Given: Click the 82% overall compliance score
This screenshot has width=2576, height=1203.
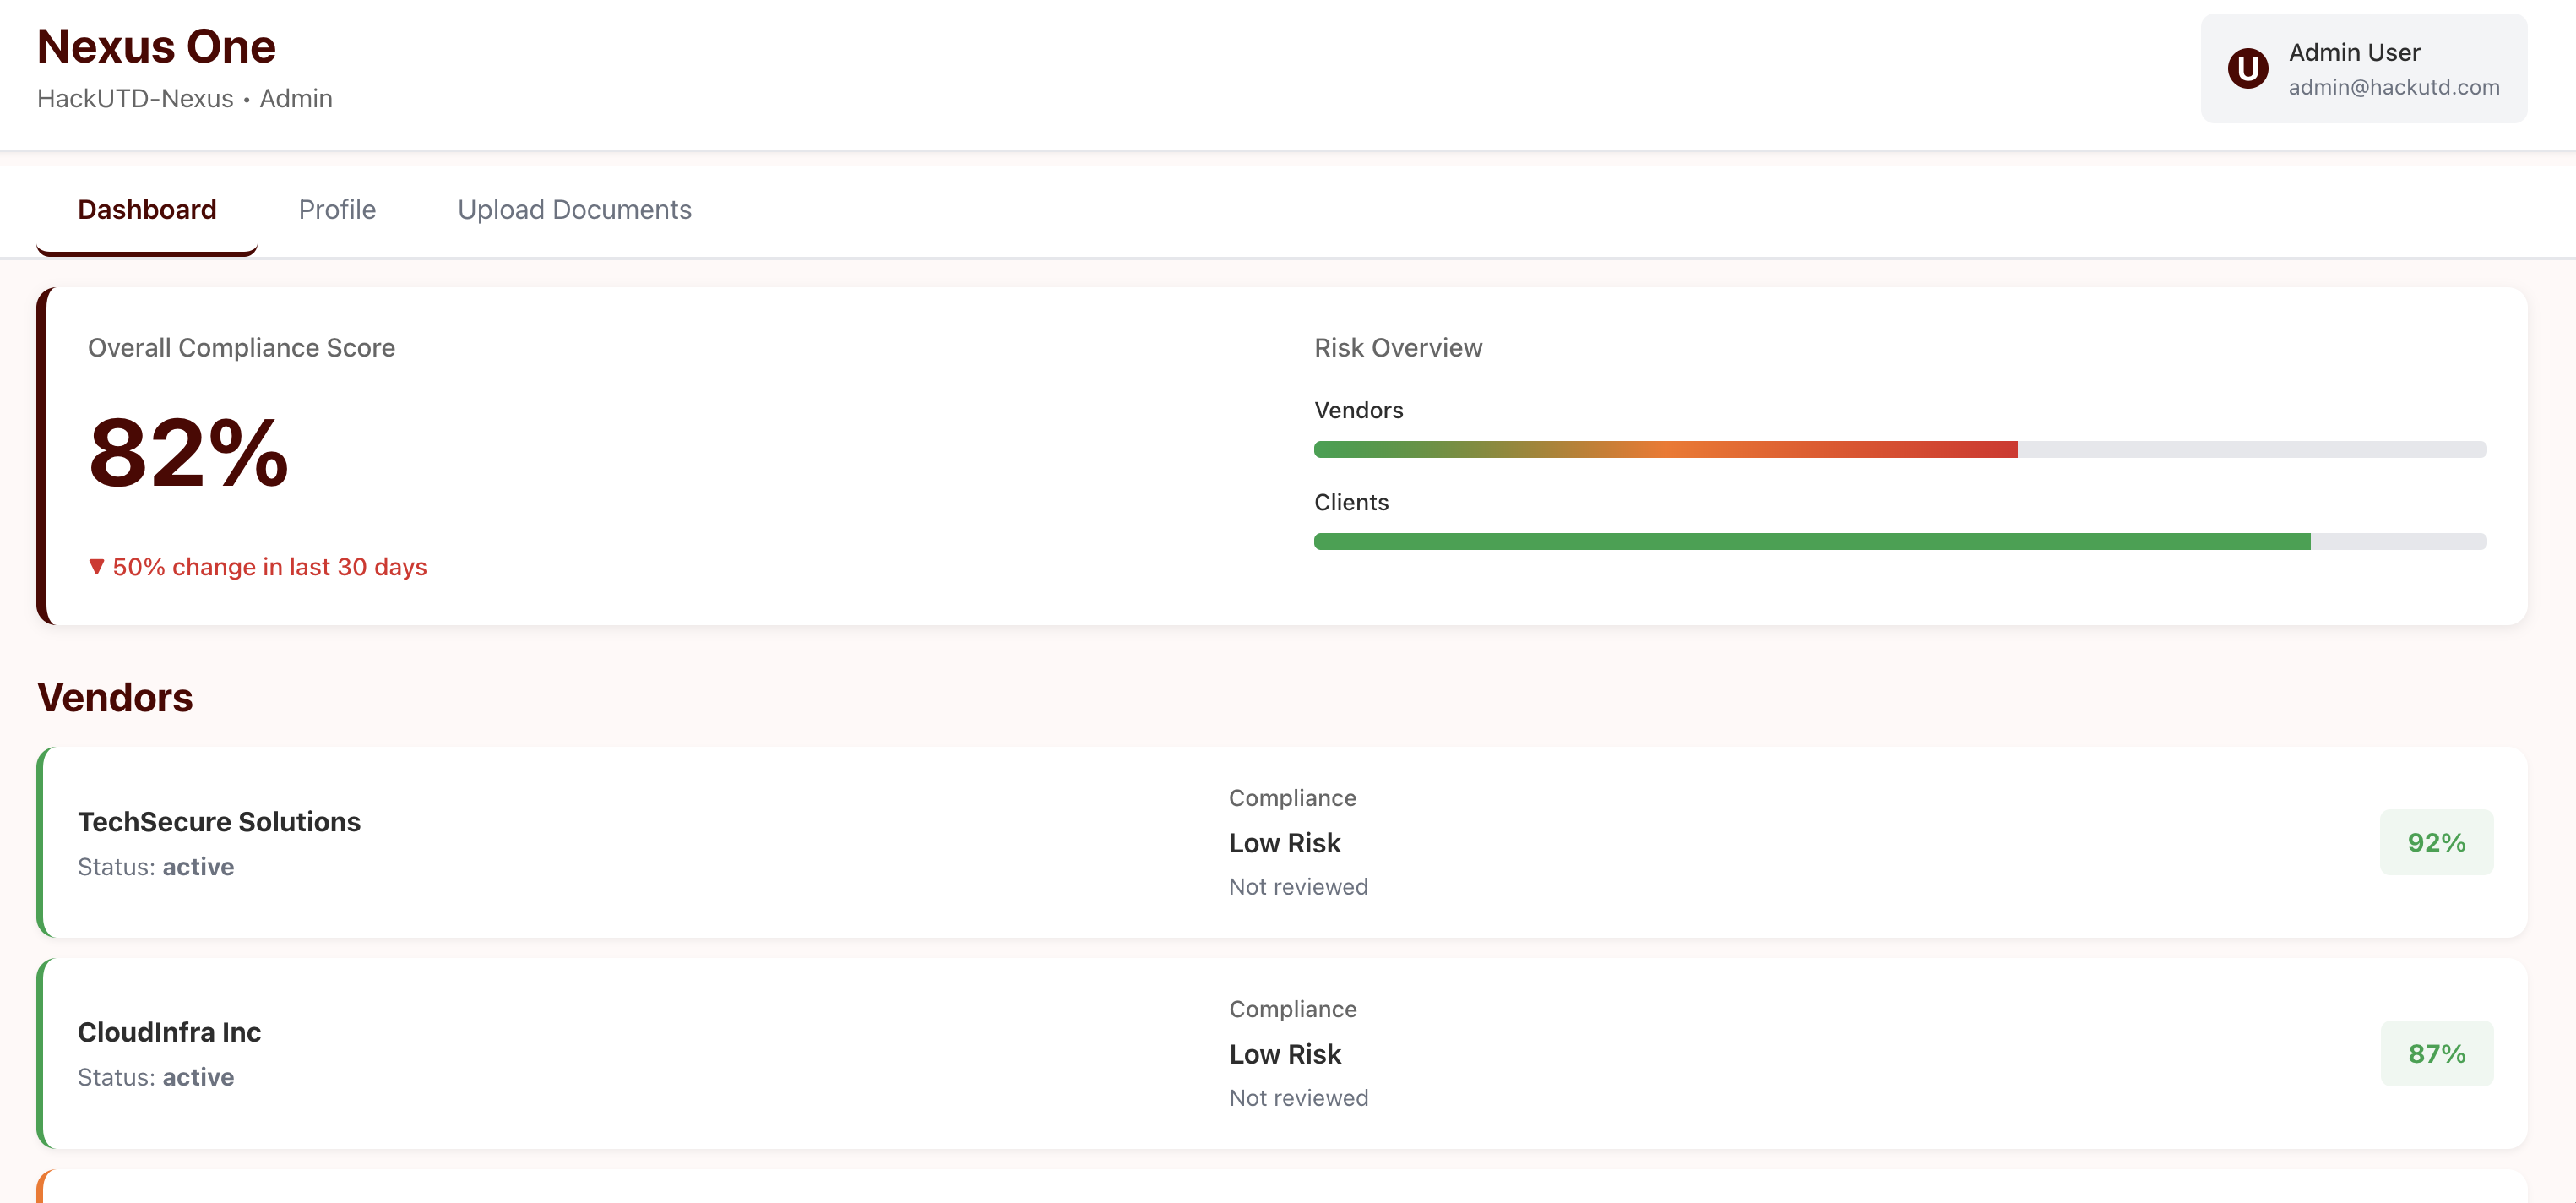Looking at the screenshot, I should [189, 453].
